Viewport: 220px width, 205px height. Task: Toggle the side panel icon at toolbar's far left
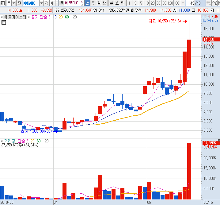pyautogui.click(x=3, y=3)
